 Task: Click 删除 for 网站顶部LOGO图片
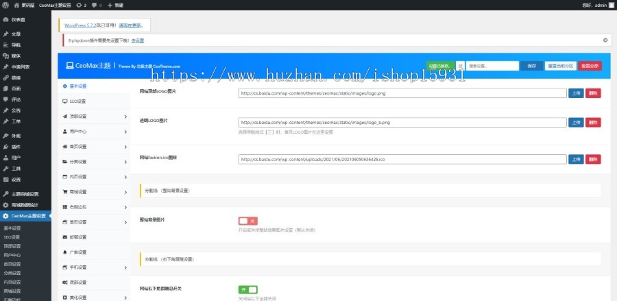pos(593,93)
